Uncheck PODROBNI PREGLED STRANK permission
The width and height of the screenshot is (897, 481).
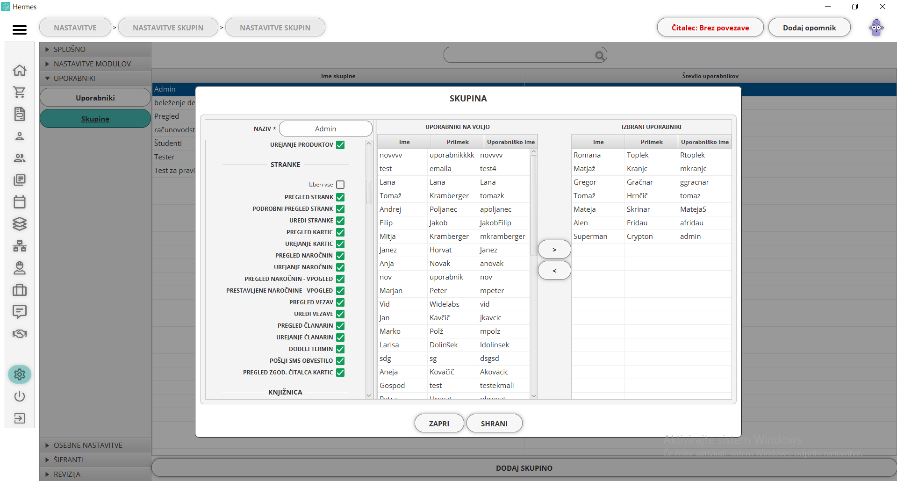pos(340,209)
